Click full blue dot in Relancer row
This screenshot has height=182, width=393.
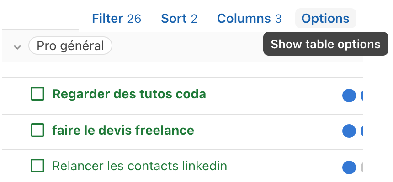click(349, 167)
